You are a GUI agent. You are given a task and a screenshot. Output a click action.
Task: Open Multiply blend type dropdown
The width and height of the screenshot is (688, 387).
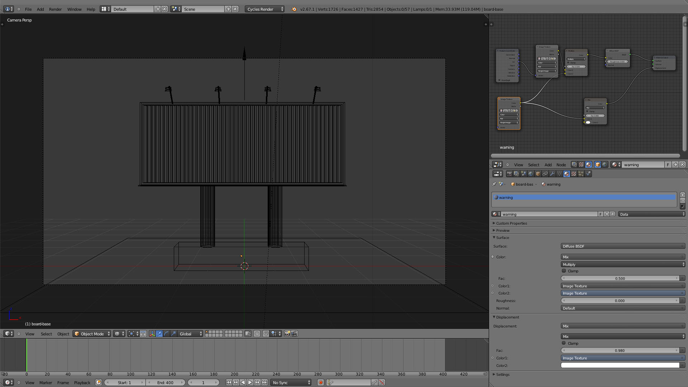pyautogui.click(x=623, y=264)
